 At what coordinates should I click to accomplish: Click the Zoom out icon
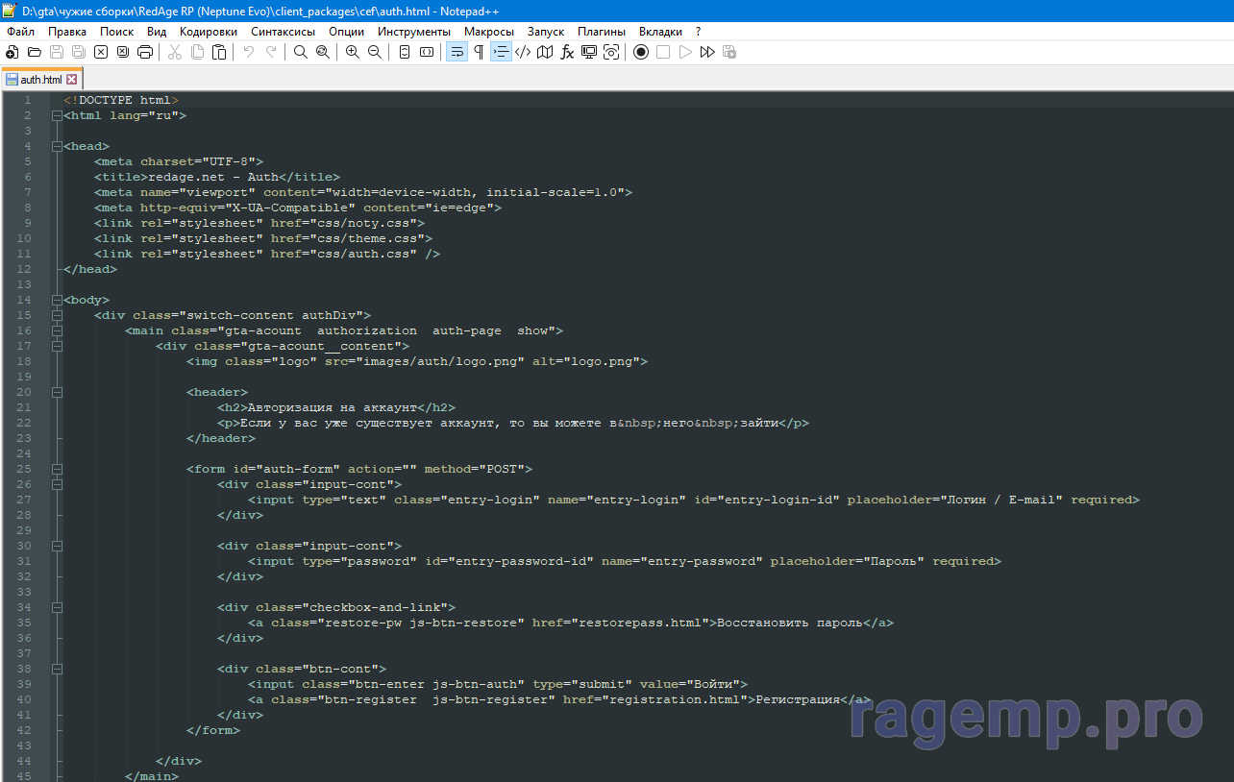pyautogui.click(x=375, y=52)
